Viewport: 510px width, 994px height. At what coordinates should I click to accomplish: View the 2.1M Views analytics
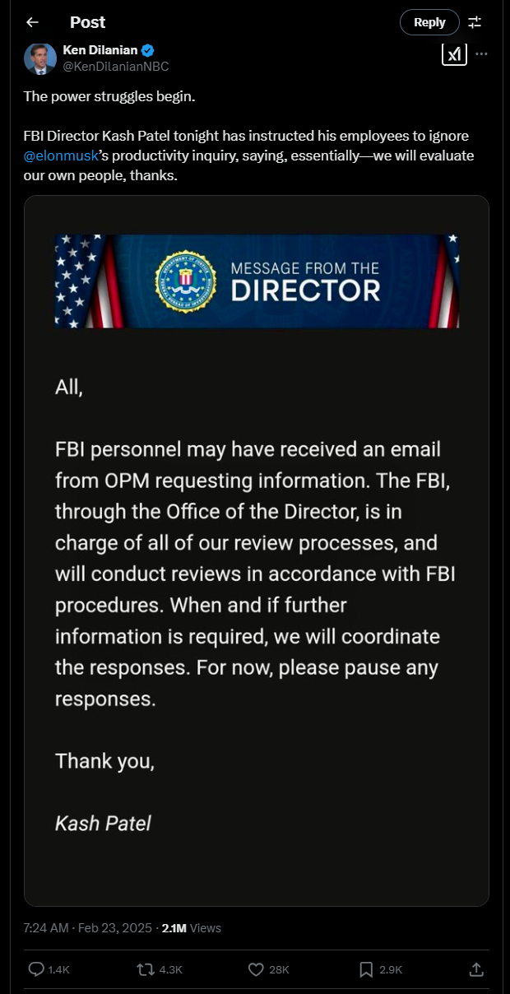(192, 927)
